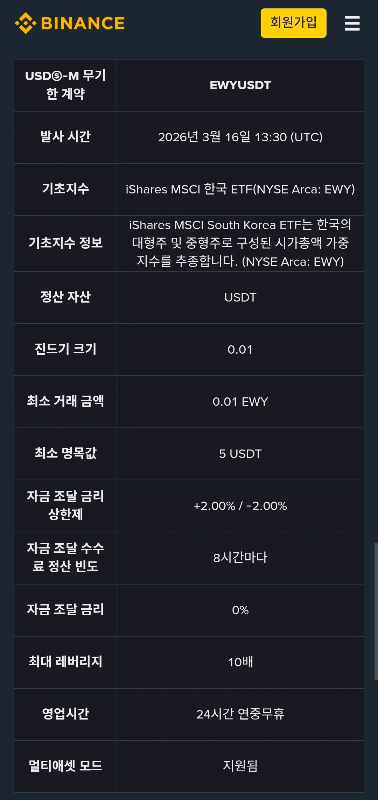Select the USDT settlement asset value

click(x=241, y=297)
